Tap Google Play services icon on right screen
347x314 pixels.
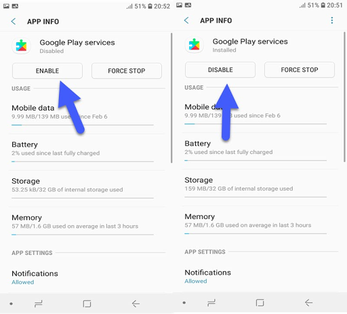(195, 45)
